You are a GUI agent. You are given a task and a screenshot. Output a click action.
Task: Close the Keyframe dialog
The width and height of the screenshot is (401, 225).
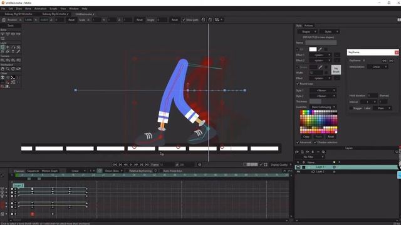click(x=397, y=52)
